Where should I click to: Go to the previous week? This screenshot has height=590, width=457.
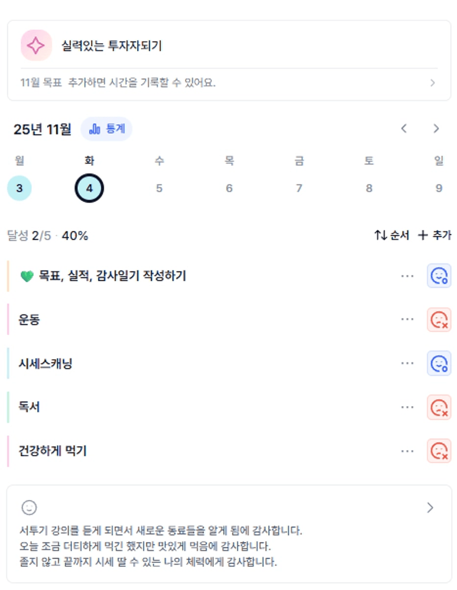[404, 129]
